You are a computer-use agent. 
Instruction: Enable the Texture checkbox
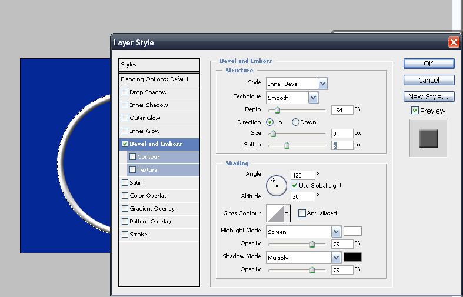132,170
